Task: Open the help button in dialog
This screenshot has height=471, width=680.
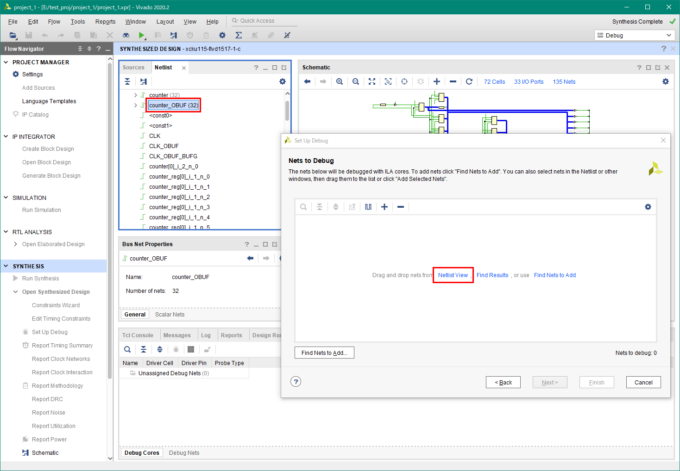Action: pyautogui.click(x=296, y=382)
